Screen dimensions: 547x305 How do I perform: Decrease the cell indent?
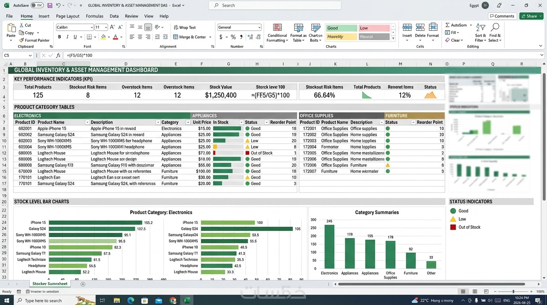[157, 37]
